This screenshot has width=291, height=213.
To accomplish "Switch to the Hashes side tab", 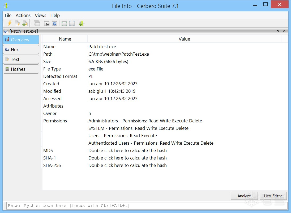I will coord(21,69).
